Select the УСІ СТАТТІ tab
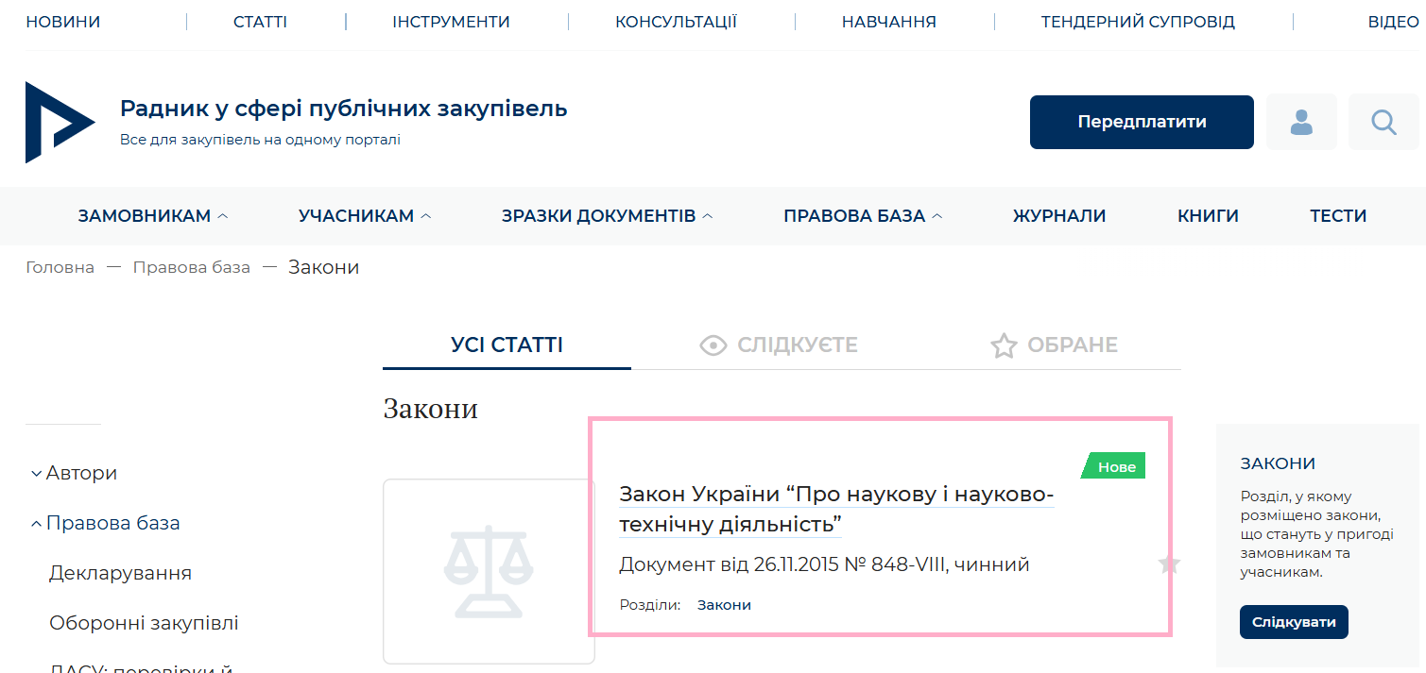Screen dimensions: 1426x673 point(507,345)
